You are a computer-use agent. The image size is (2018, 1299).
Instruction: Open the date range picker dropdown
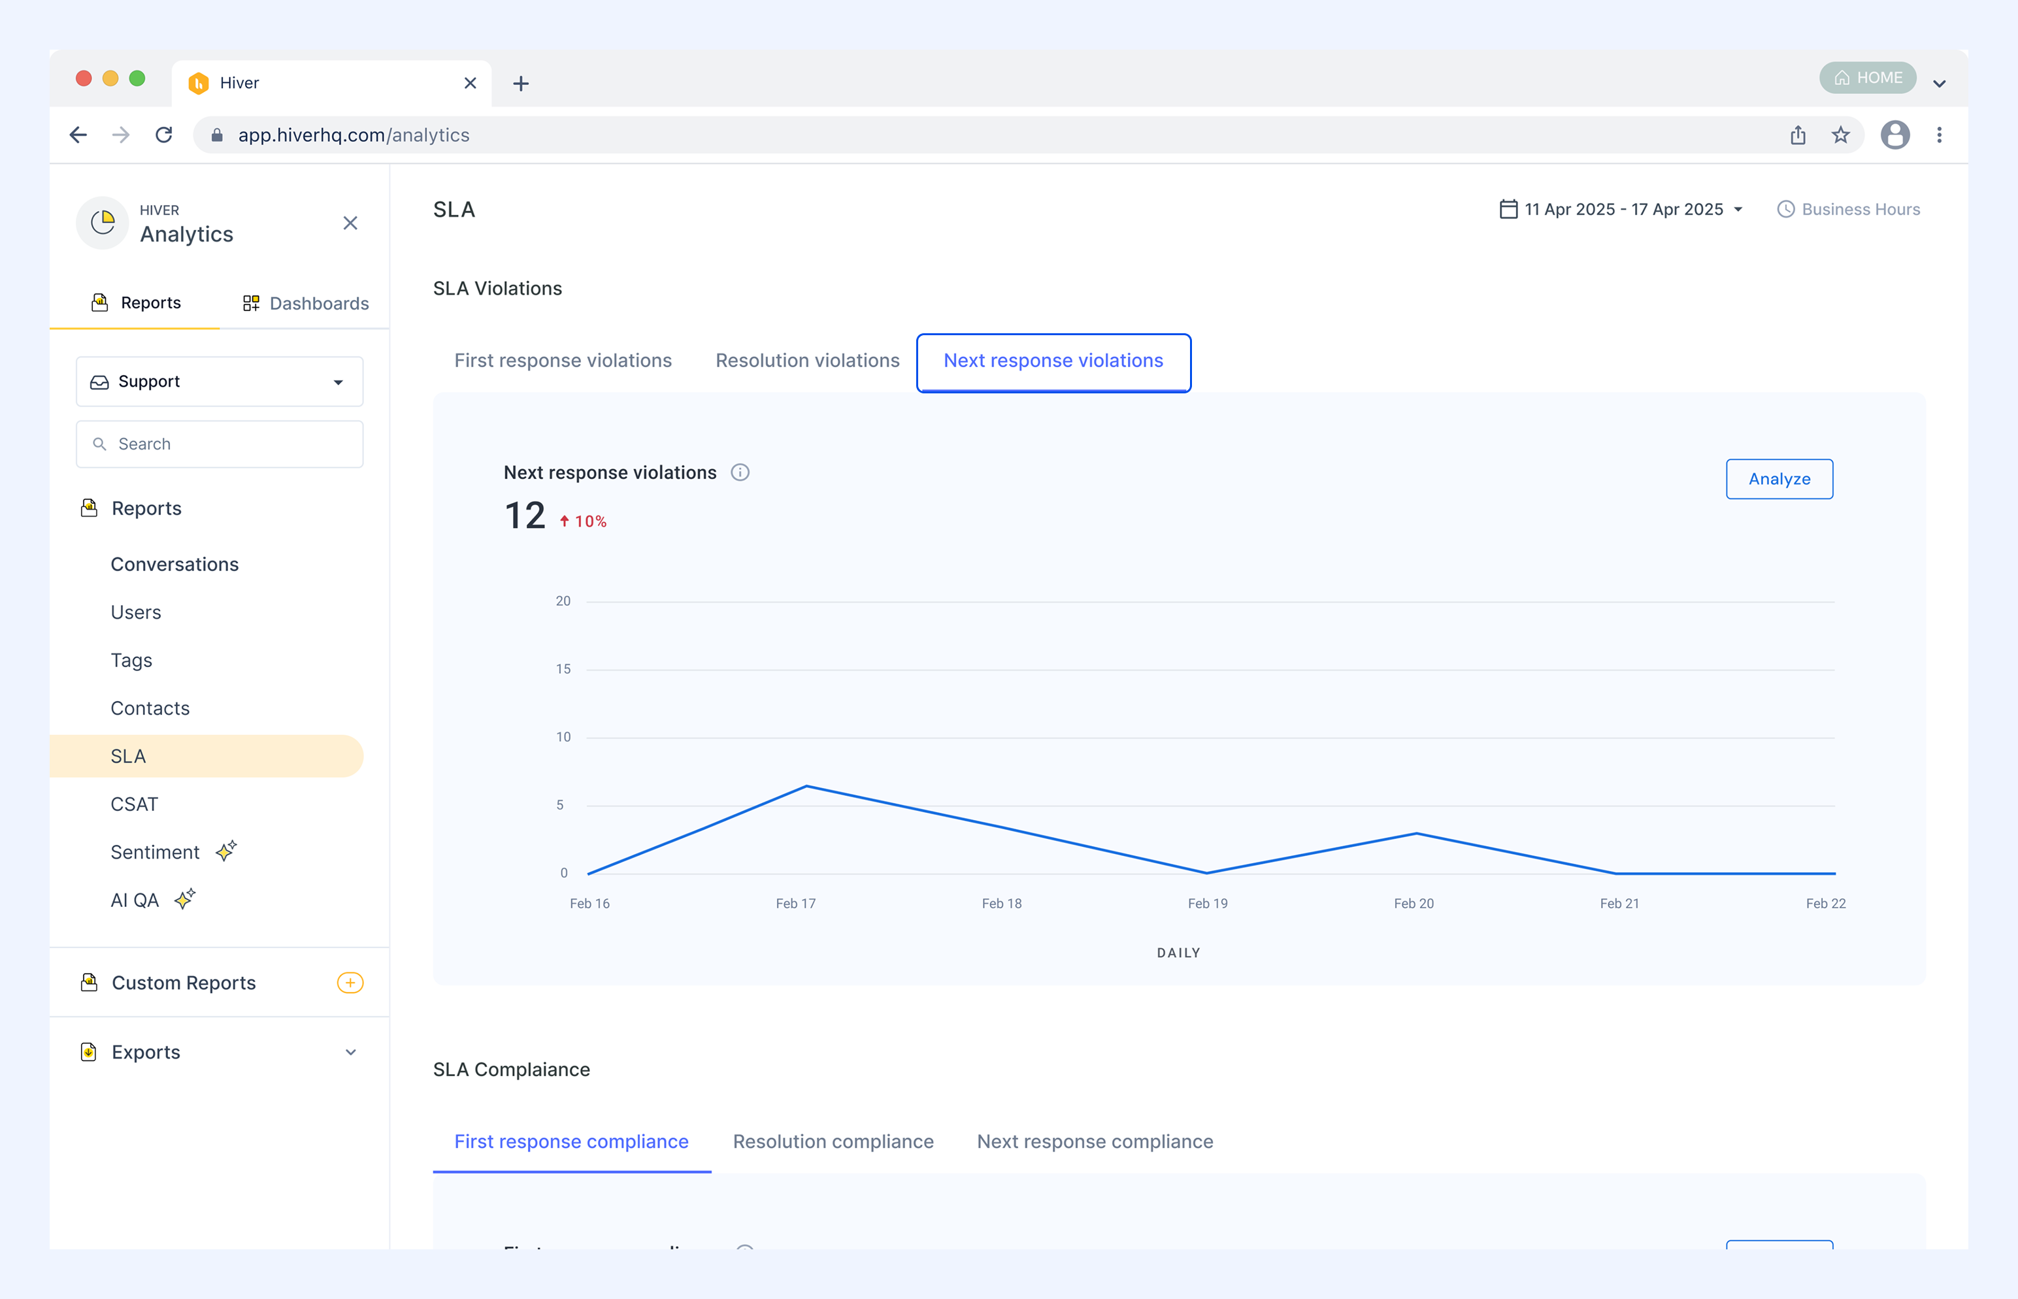click(x=1621, y=209)
